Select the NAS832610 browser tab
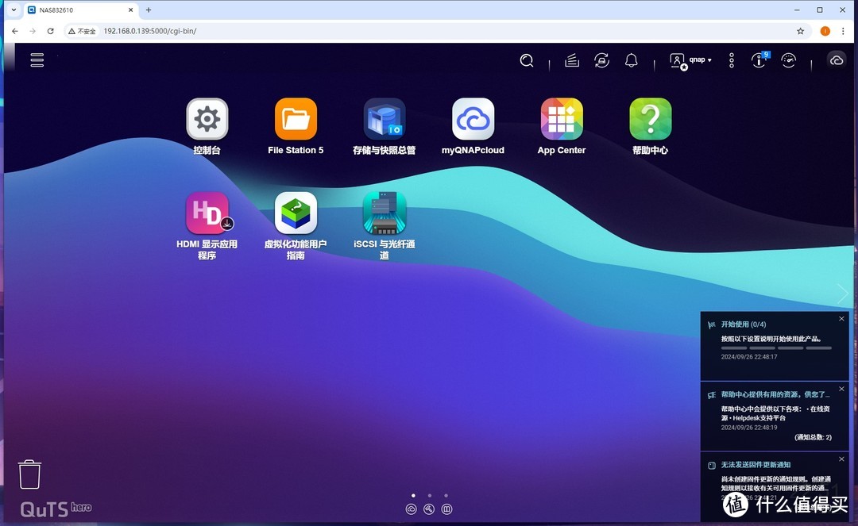The height and width of the screenshot is (526, 858). [x=80, y=10]
